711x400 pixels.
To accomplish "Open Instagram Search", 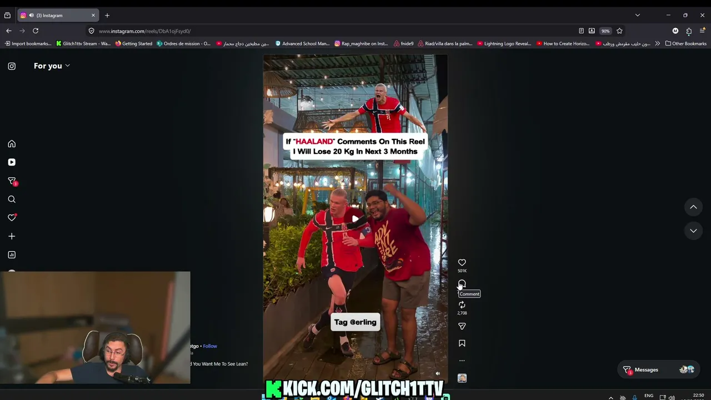I will tap(12, 199).
